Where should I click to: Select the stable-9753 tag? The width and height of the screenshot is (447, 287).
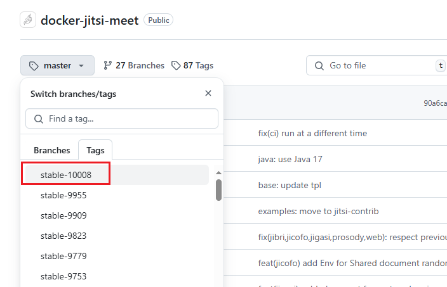point(117,276)
